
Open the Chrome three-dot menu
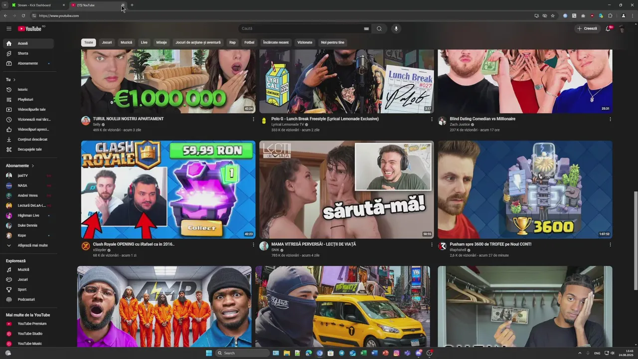(x=632, y=15)
